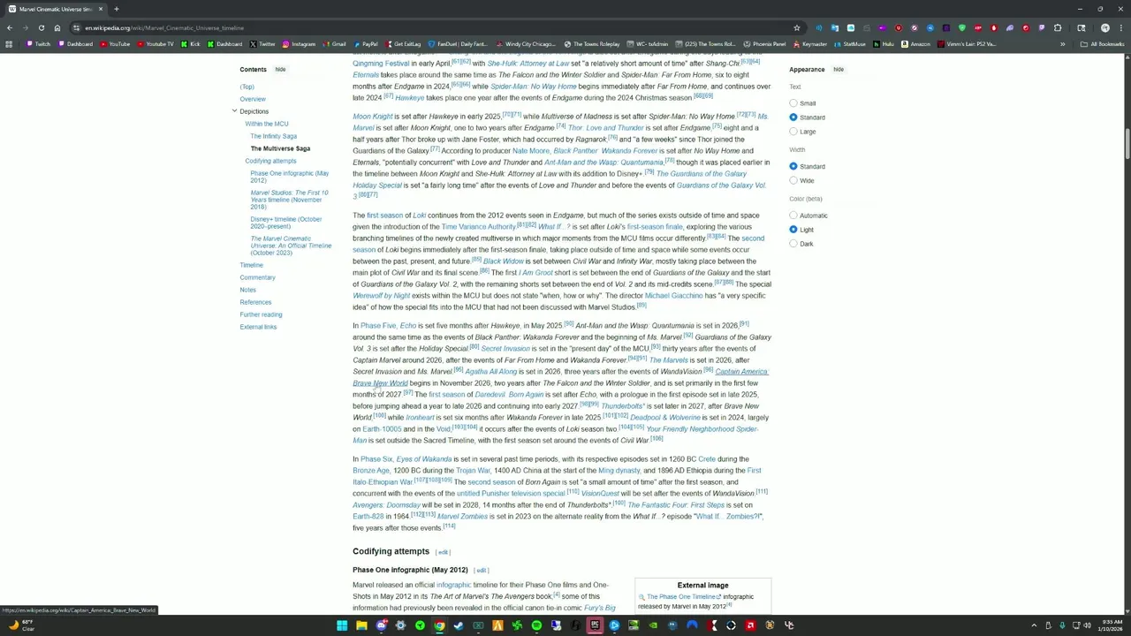This screenshot has height=636, width=1131.
Task: Select Wide page width
Action: (x=793, y=180)
